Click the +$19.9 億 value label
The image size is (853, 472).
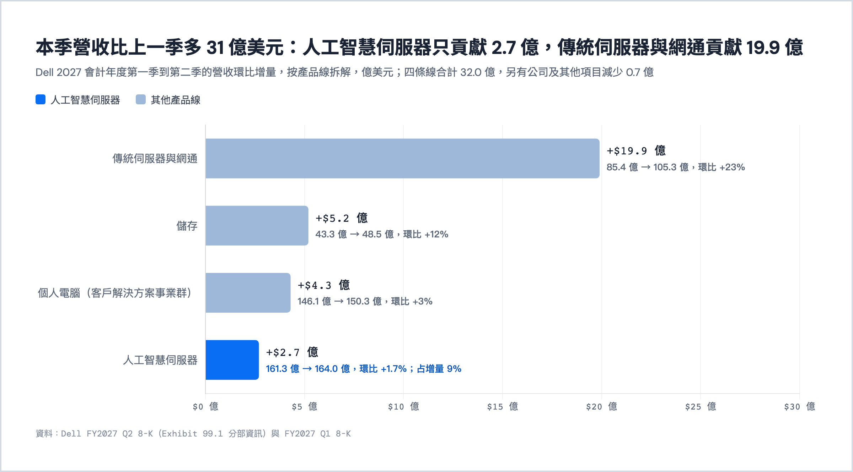pos(636,150)
